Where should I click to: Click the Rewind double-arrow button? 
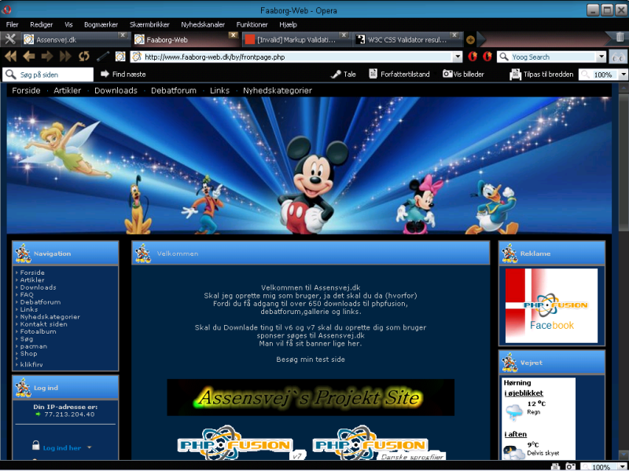point(11,57)
